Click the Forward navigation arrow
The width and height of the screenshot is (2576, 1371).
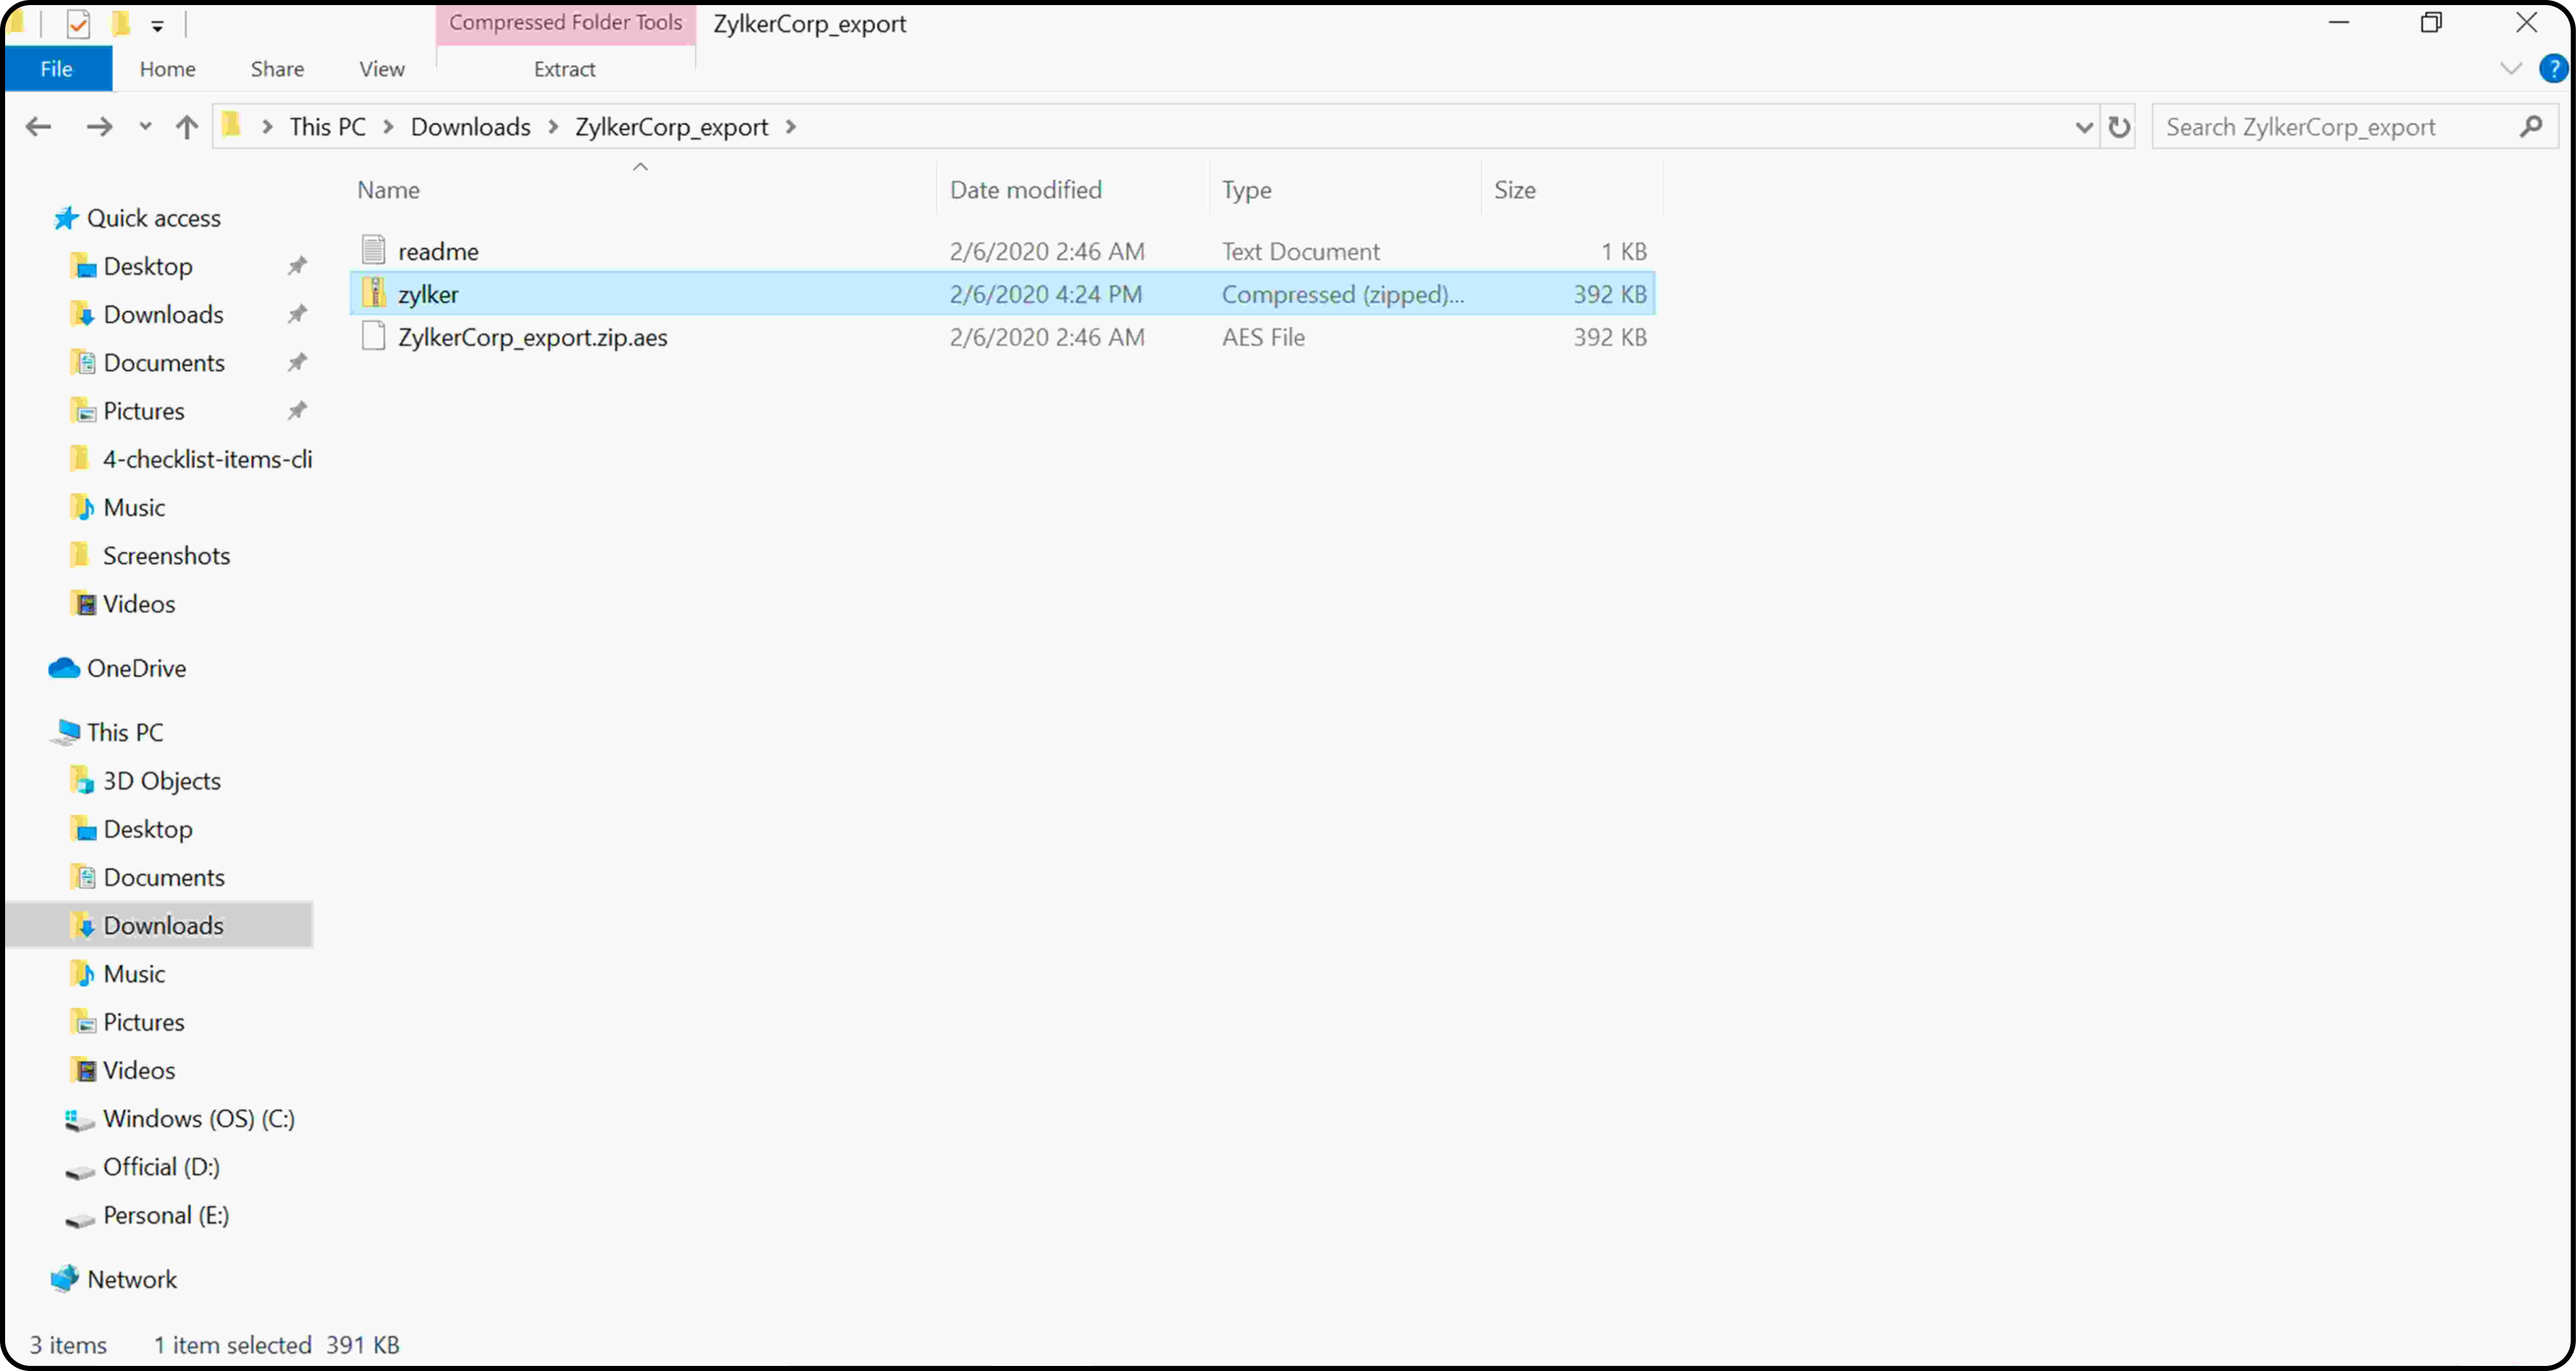[x=99, y=127]
